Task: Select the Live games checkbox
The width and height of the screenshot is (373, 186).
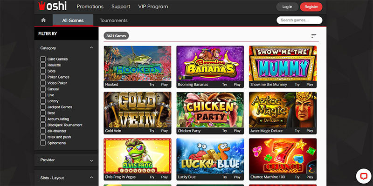Action: click(43, 95)
